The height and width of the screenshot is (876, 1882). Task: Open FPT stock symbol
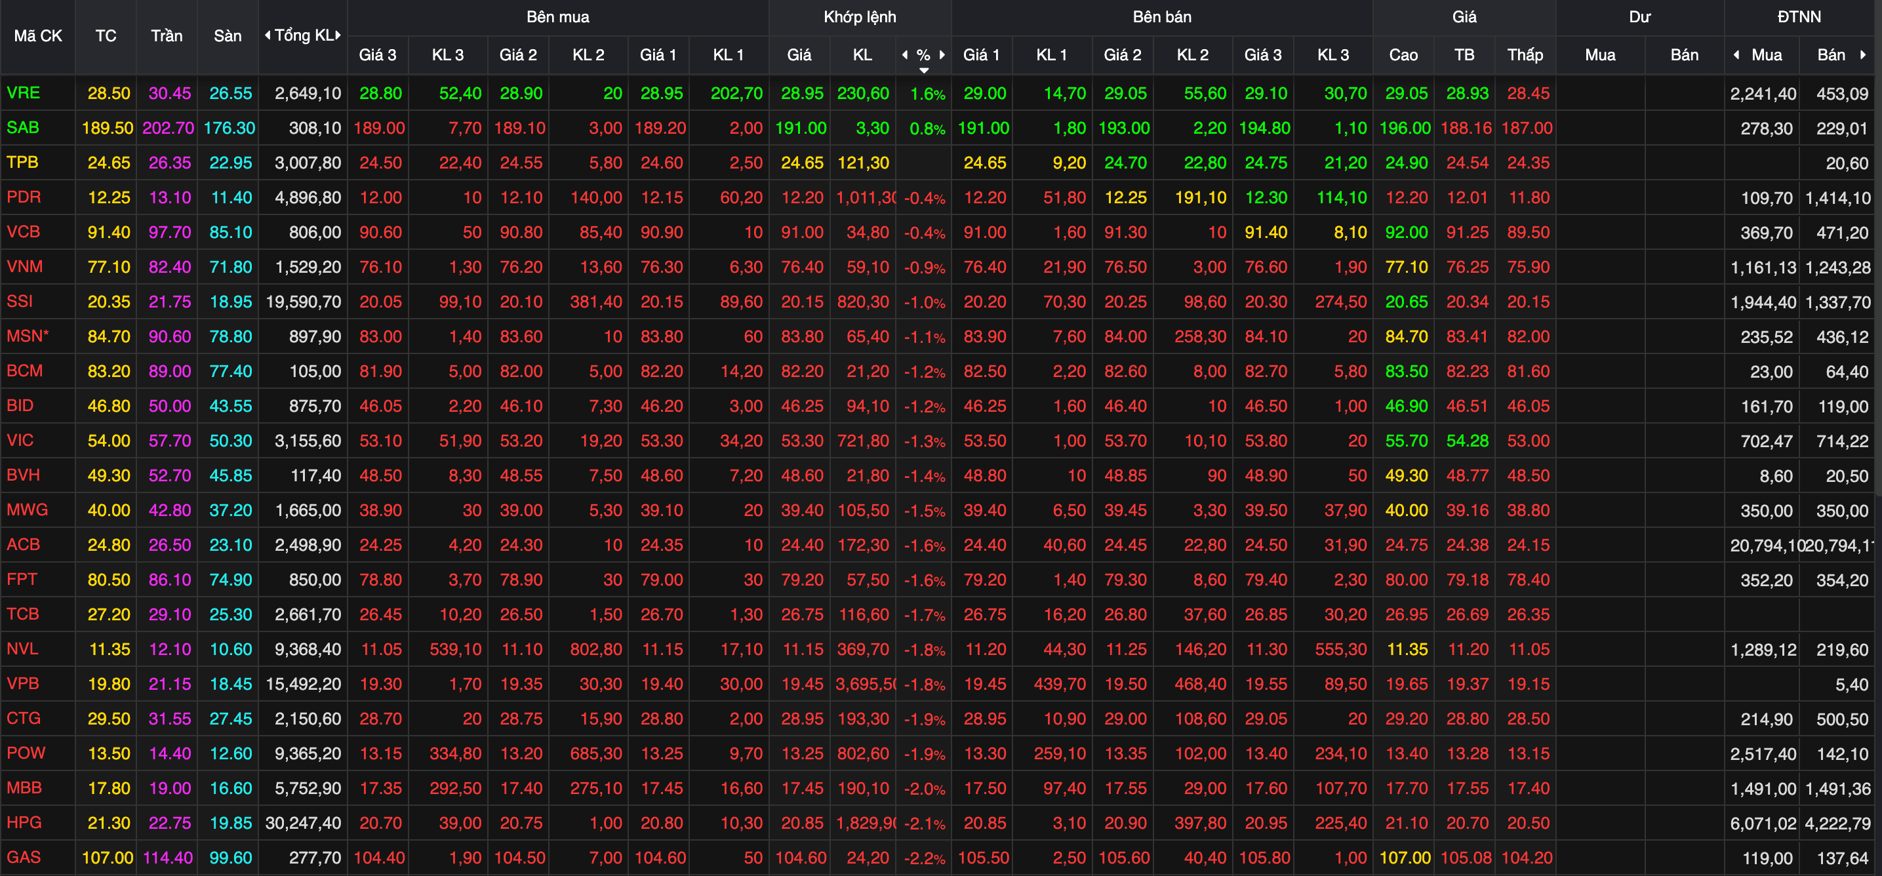tap(22, 580)
